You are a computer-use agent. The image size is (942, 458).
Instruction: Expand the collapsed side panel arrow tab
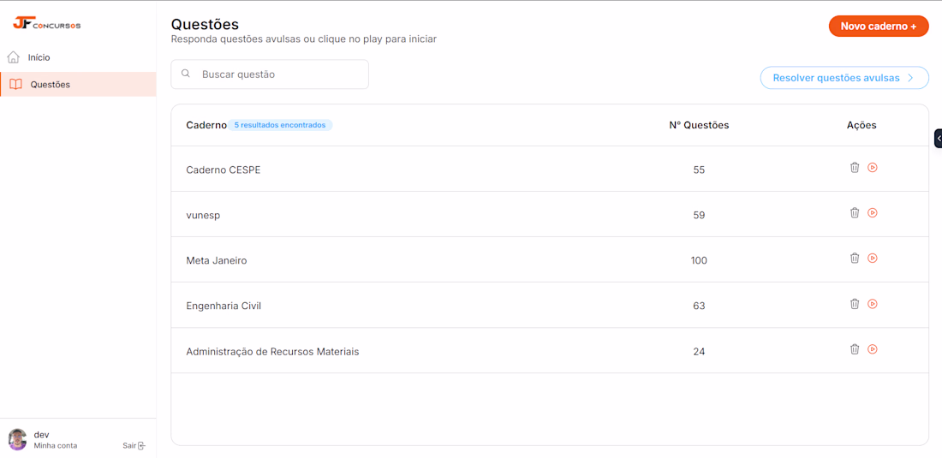coord(939,138)
